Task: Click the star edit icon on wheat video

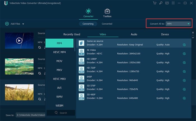Action: [x=39, y=99]
